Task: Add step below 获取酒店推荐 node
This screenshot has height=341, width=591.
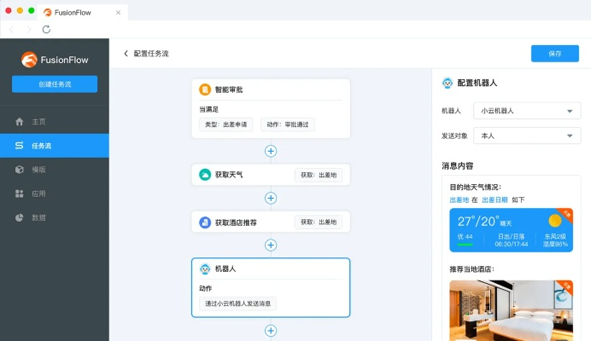Action: [271, 246]
